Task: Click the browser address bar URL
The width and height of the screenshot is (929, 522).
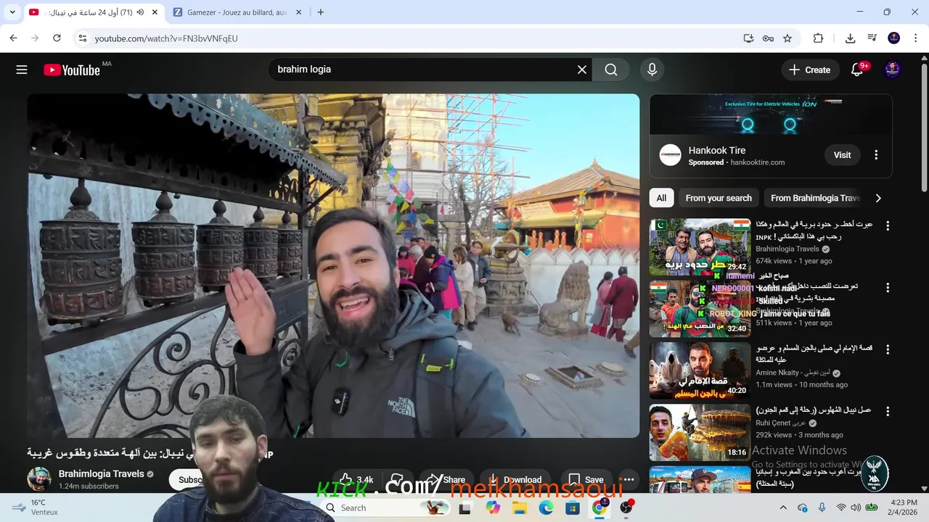Action: tap(166, 38)
